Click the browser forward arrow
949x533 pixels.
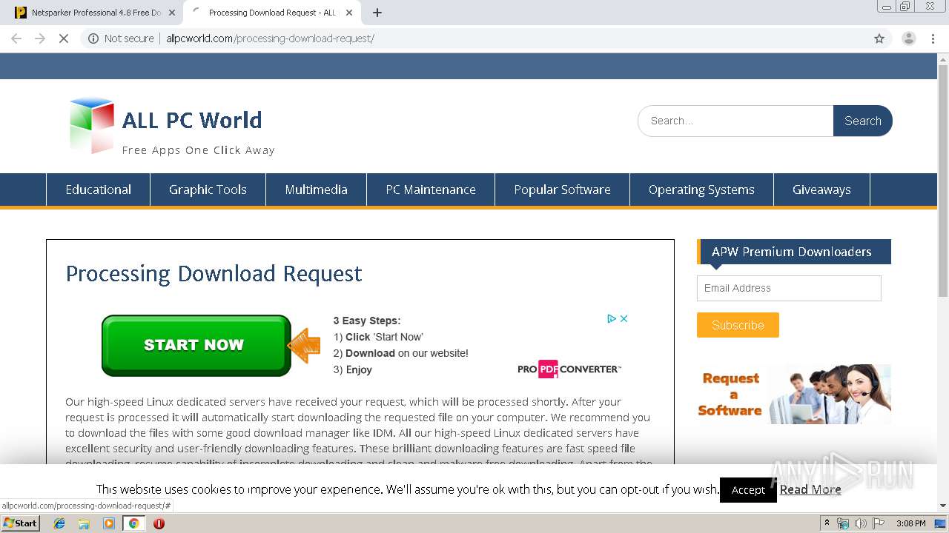tap(40, 38)
